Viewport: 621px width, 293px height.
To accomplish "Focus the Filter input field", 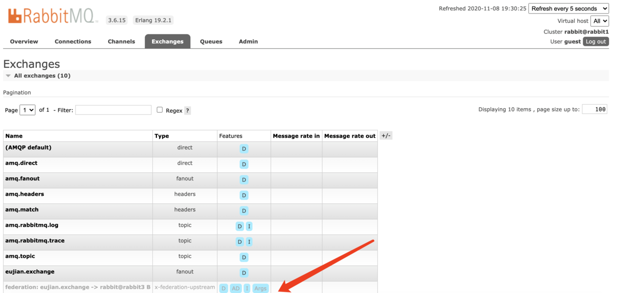I will click(x=113, y=110).
